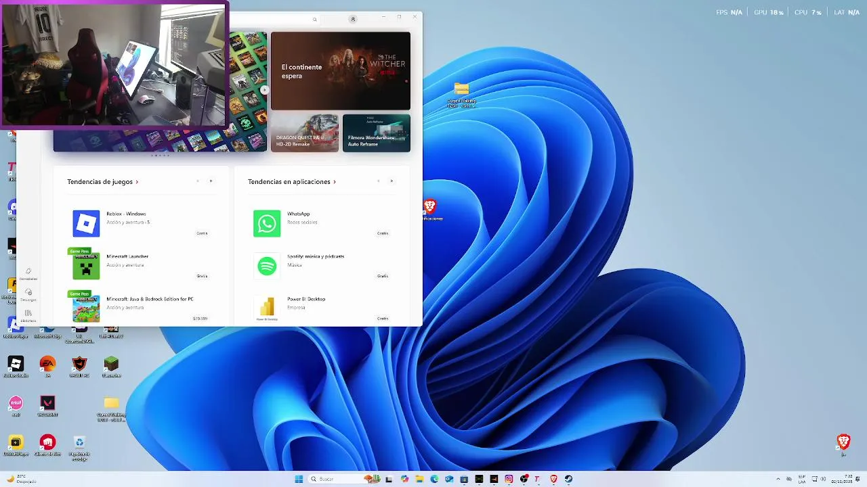Open the Riot Client desktop shortcut
Screen dimensions: 867x487
coord(47,445)
